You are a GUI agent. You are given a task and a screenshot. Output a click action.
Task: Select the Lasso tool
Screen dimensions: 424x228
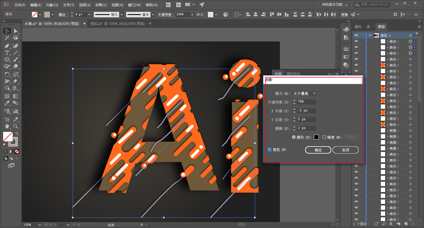click(x=16, y=38)
